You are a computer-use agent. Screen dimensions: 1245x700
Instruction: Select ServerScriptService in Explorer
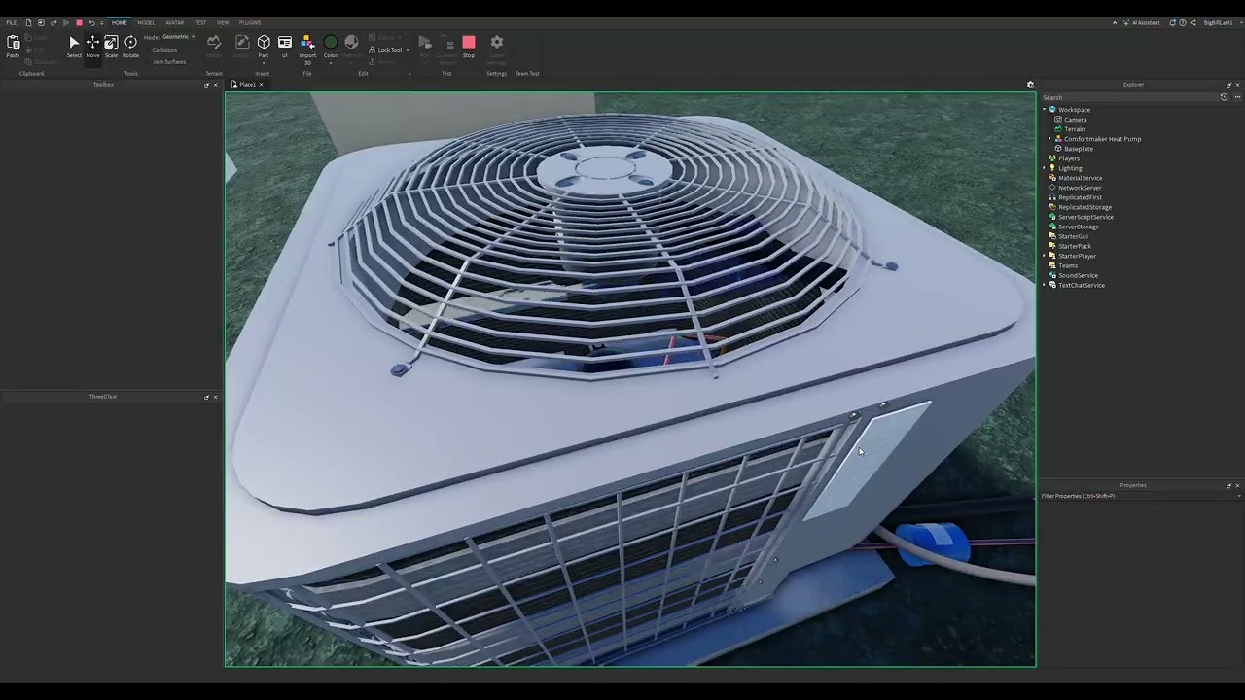coord(1085,217)
